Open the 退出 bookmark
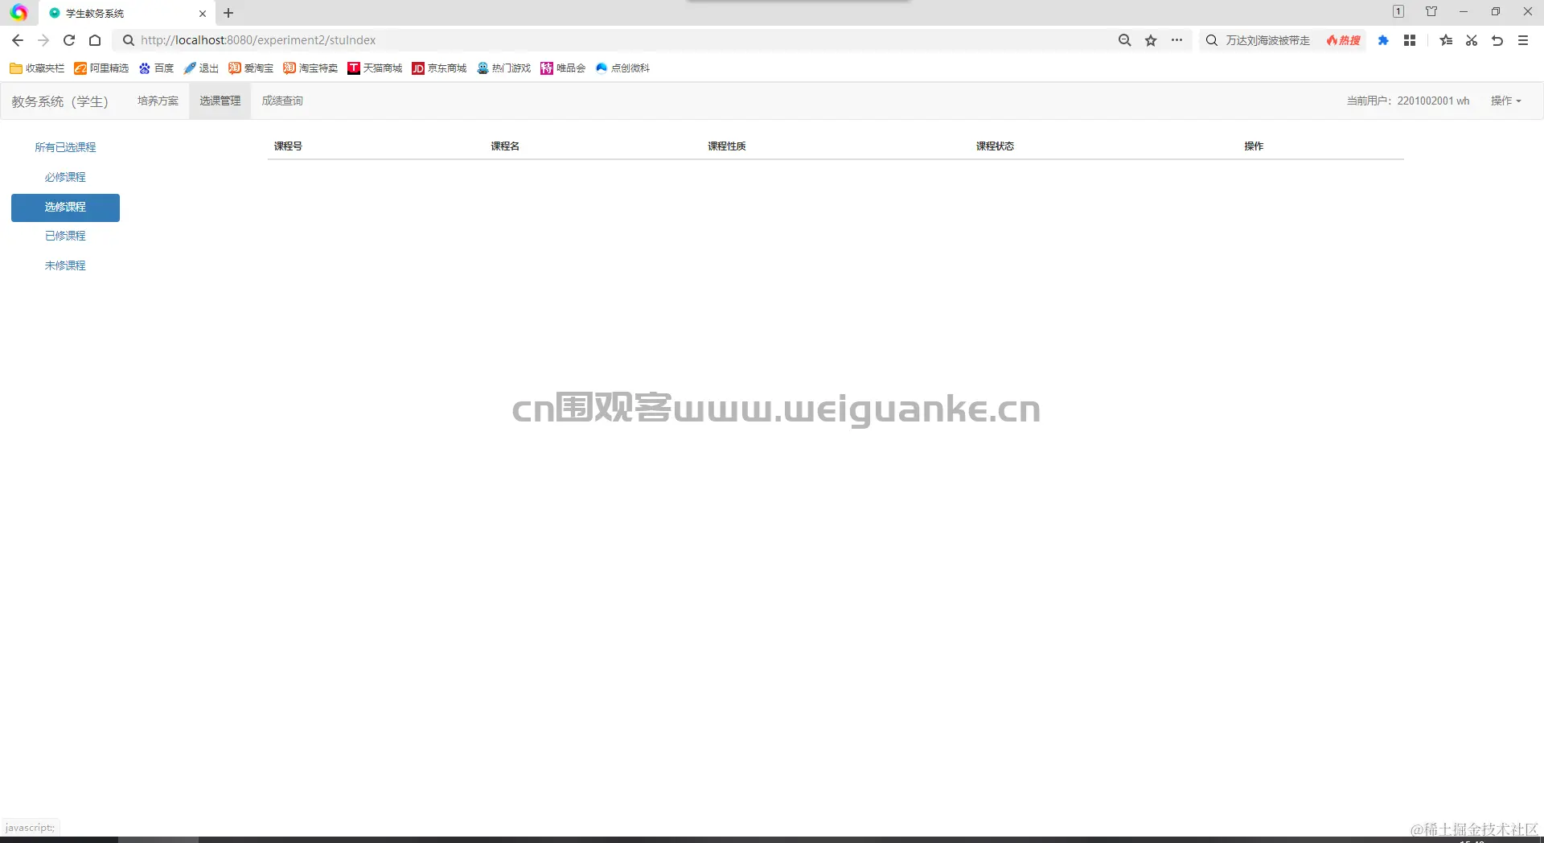The height and width of the screenshot is (843, 1544). pos(201,68)
